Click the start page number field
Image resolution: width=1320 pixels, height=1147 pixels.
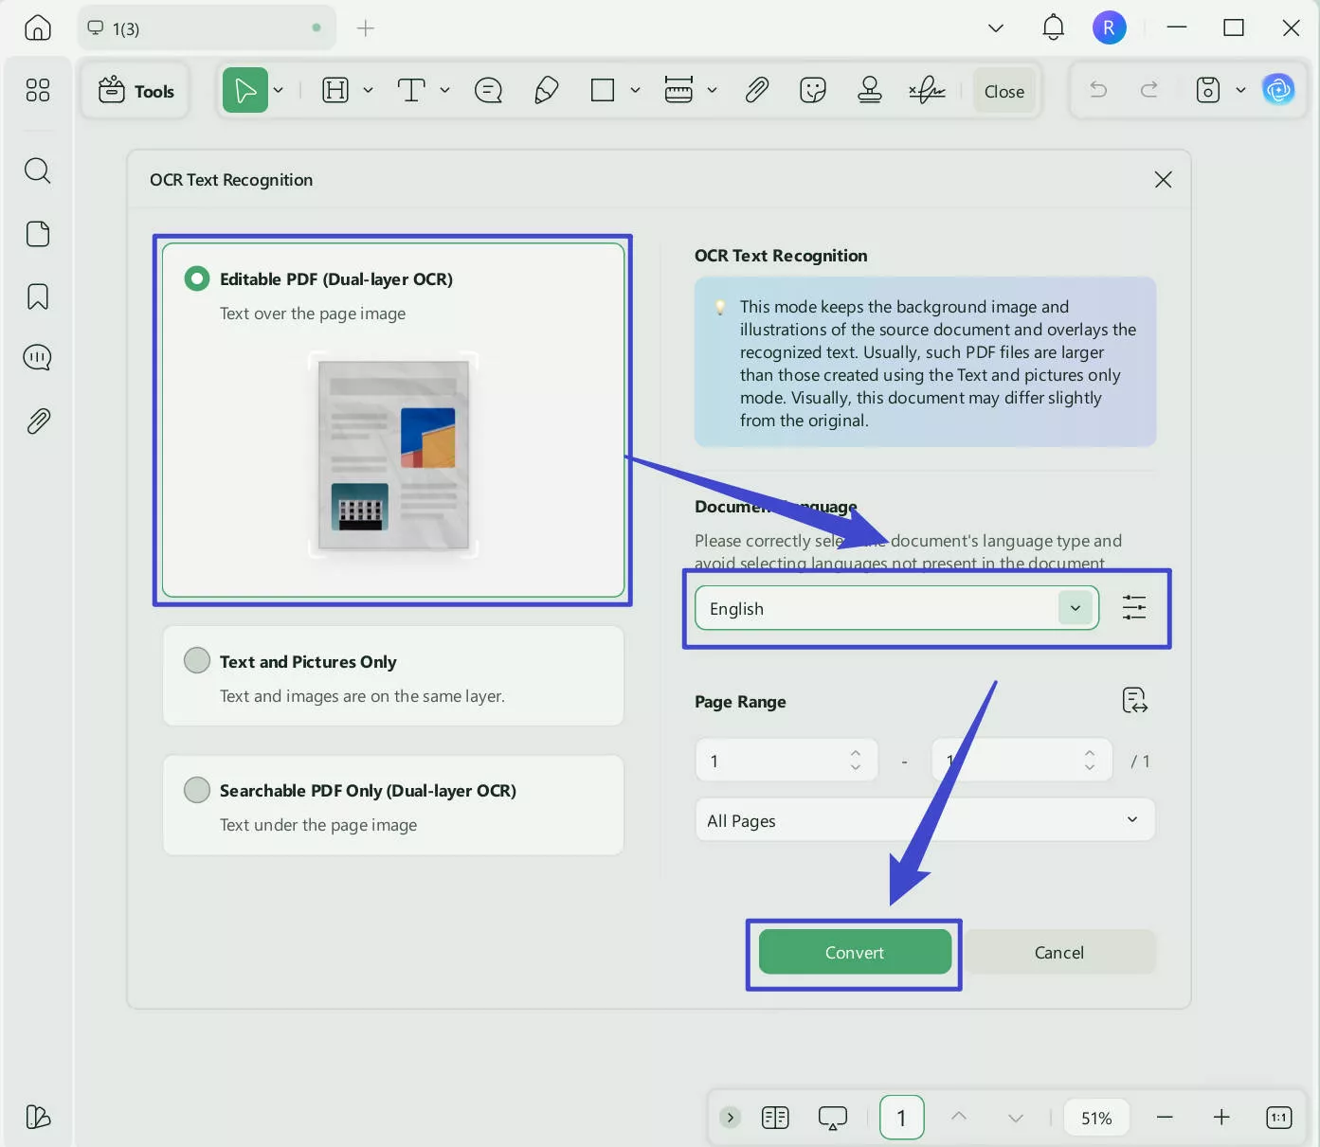[x=772, y=761]
